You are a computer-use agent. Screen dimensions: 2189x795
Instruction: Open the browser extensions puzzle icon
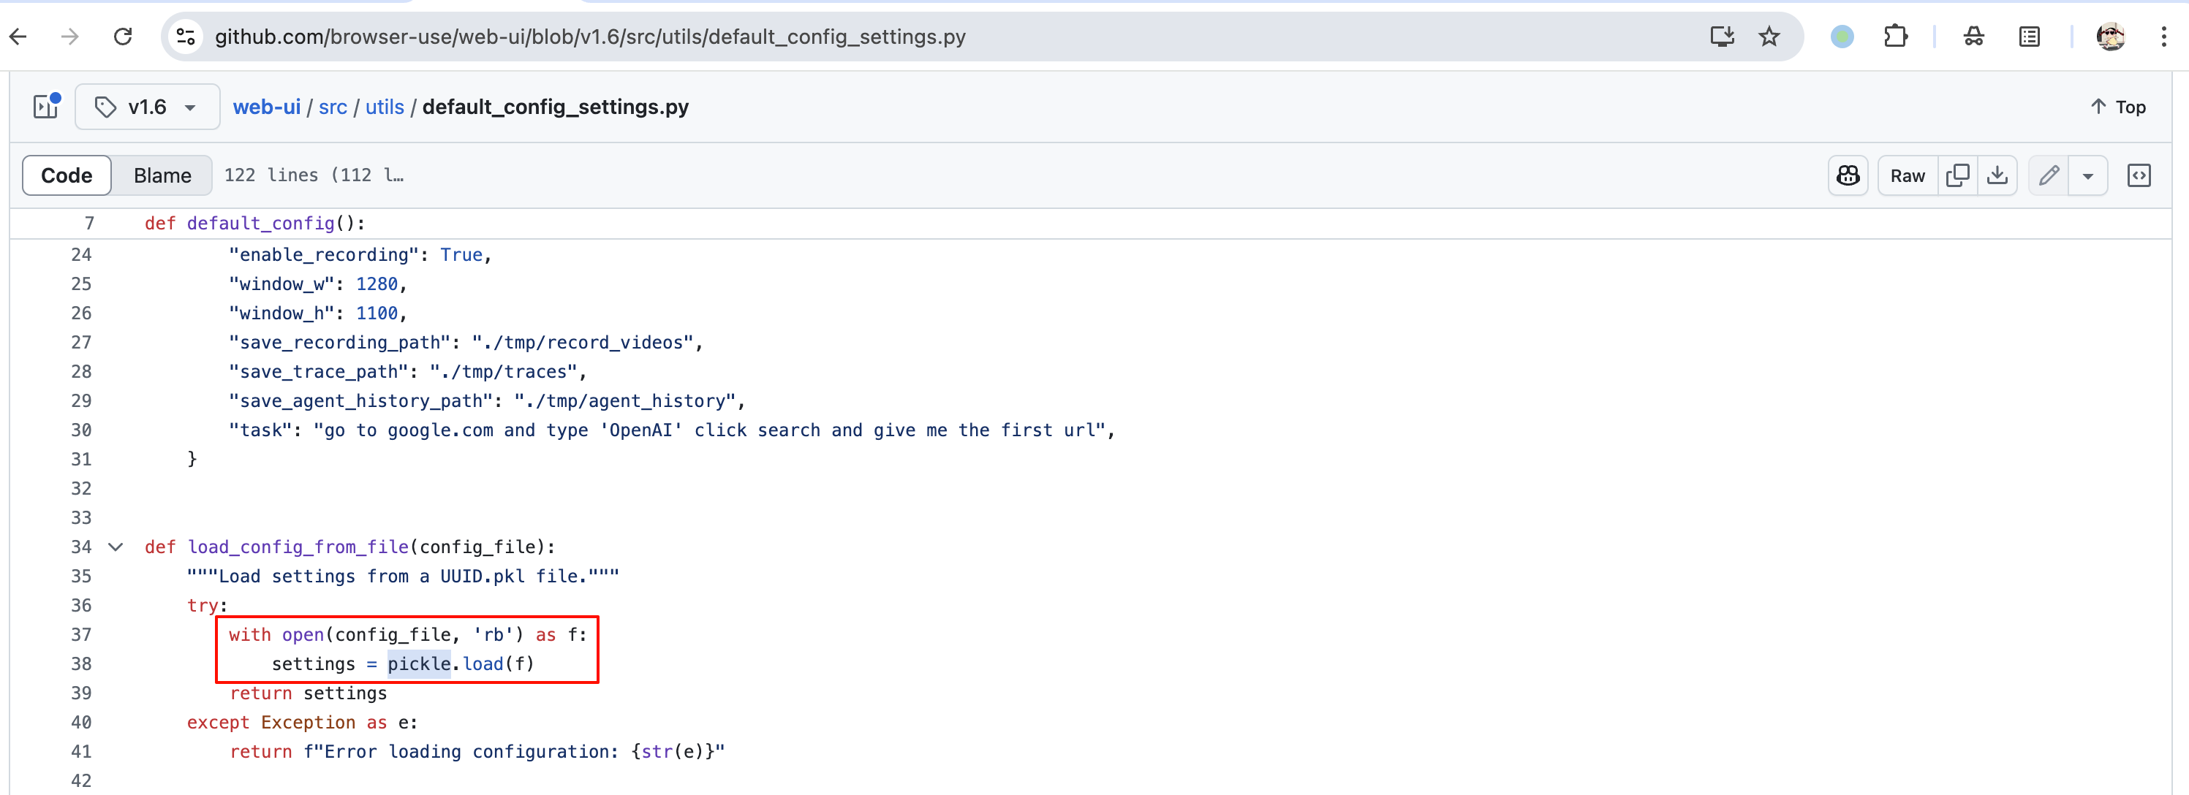pyautogui.click(x=1895, y=37)
